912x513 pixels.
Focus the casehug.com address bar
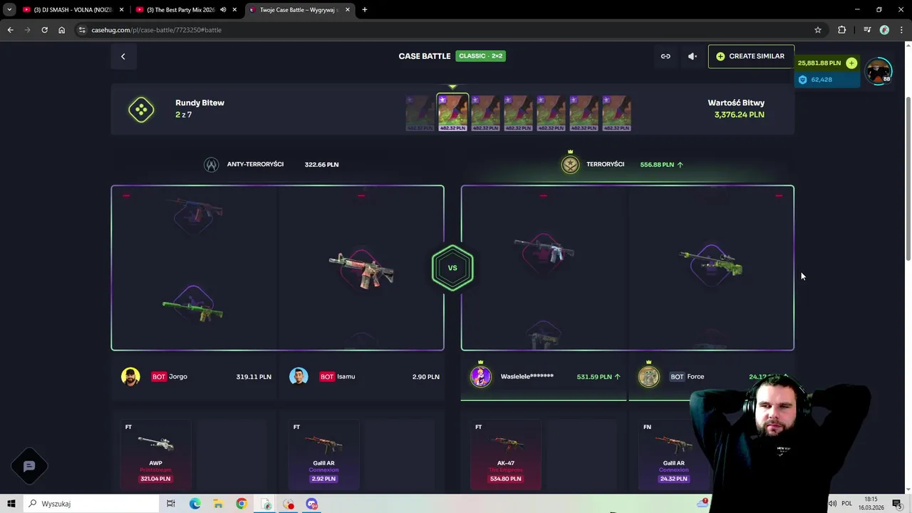tap(449, 30)
